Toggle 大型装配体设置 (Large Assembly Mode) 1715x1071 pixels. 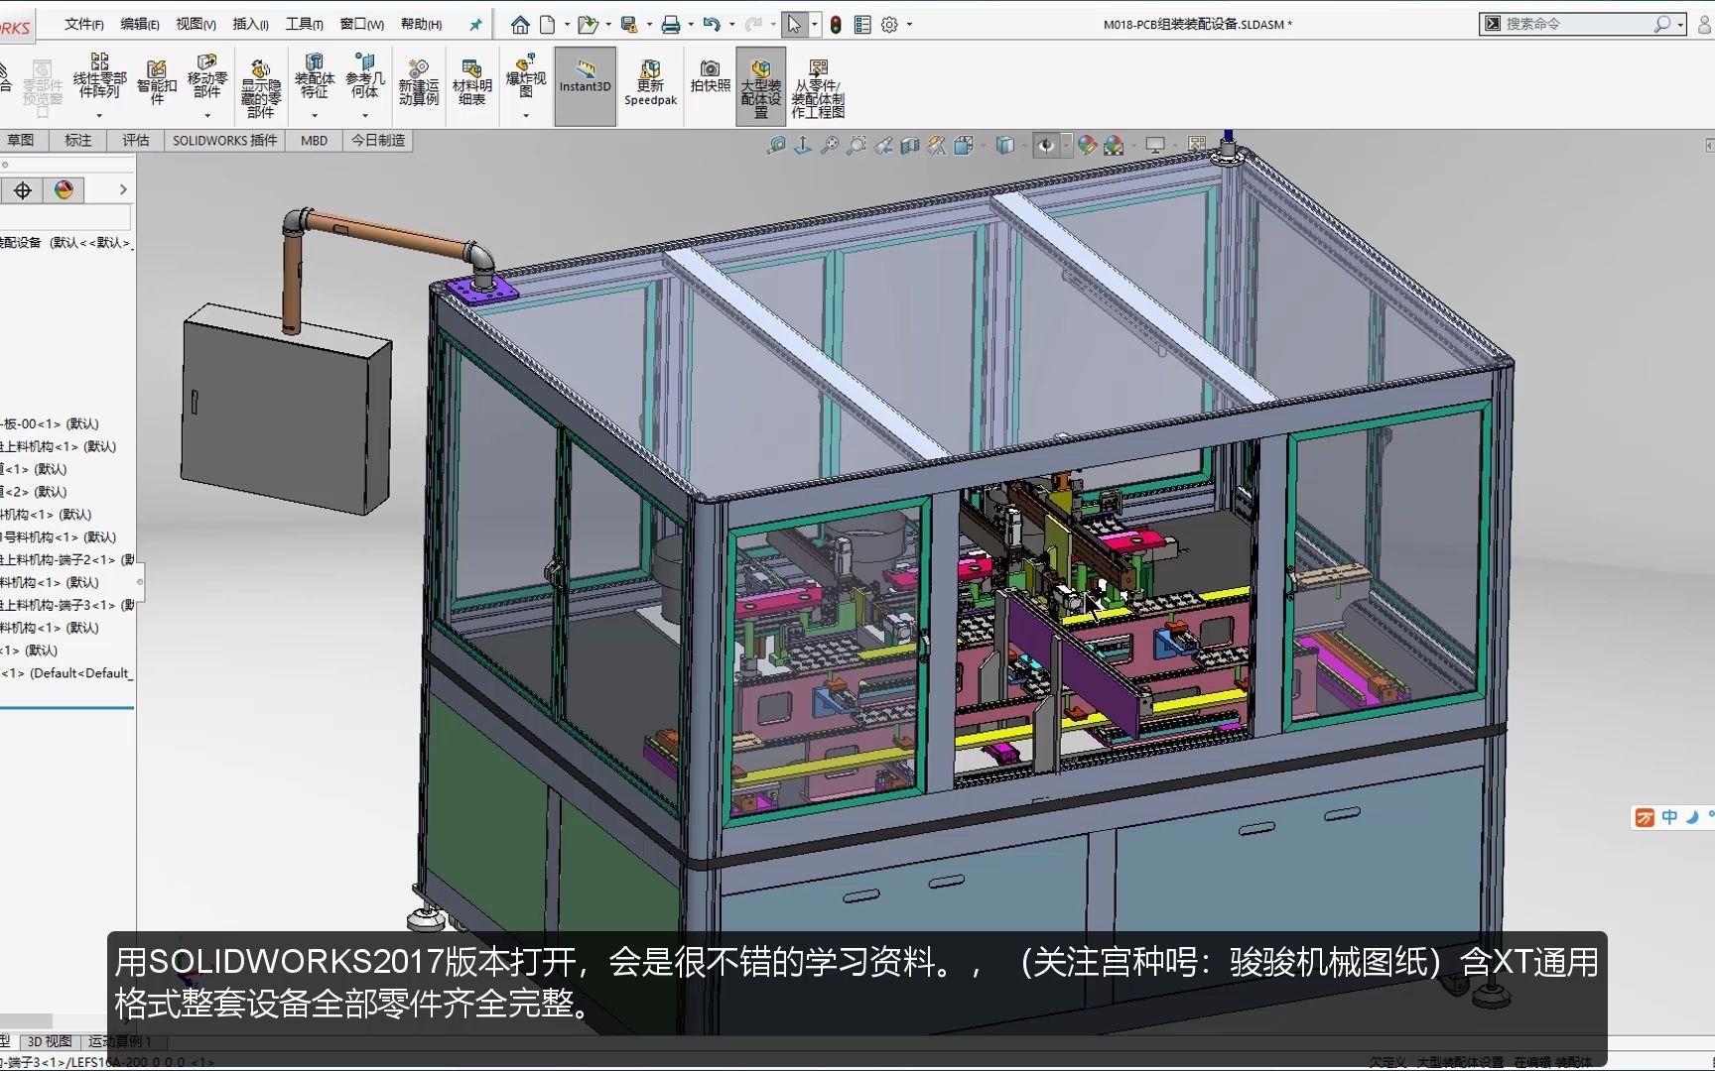[760, 85]
